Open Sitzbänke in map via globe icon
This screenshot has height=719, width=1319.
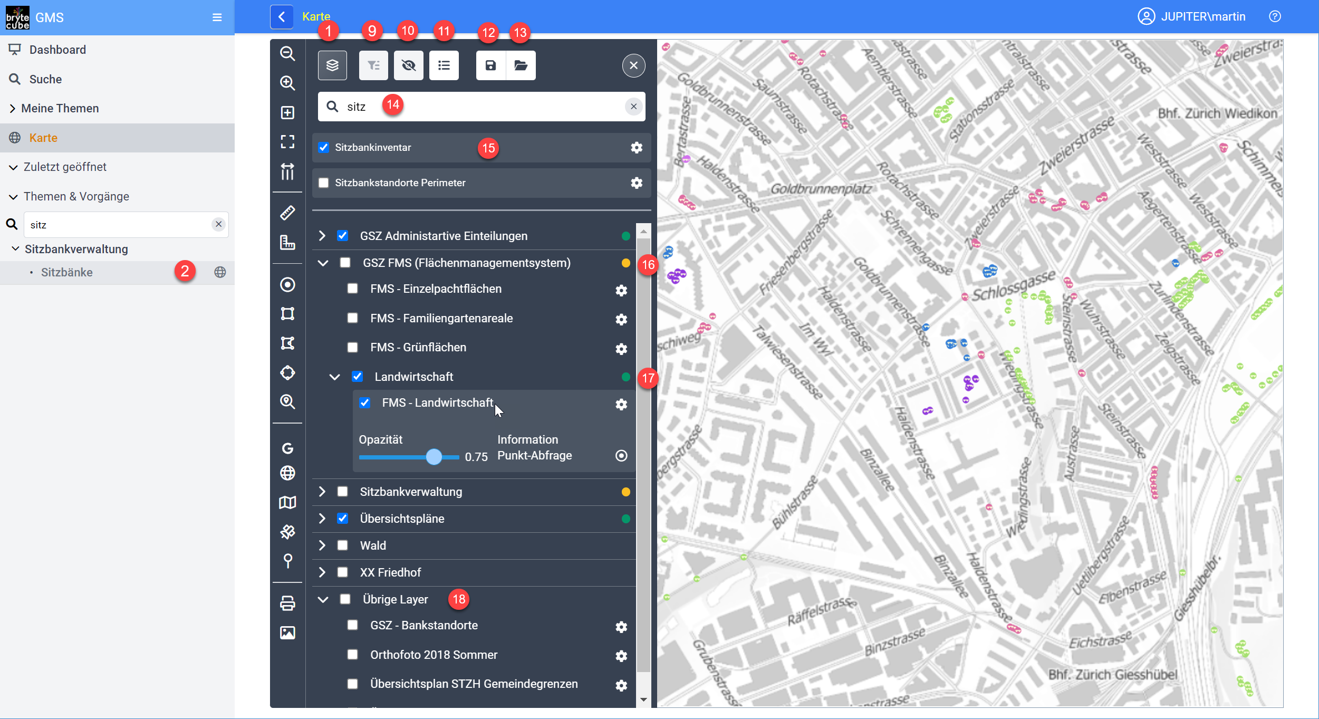(220, 272)
